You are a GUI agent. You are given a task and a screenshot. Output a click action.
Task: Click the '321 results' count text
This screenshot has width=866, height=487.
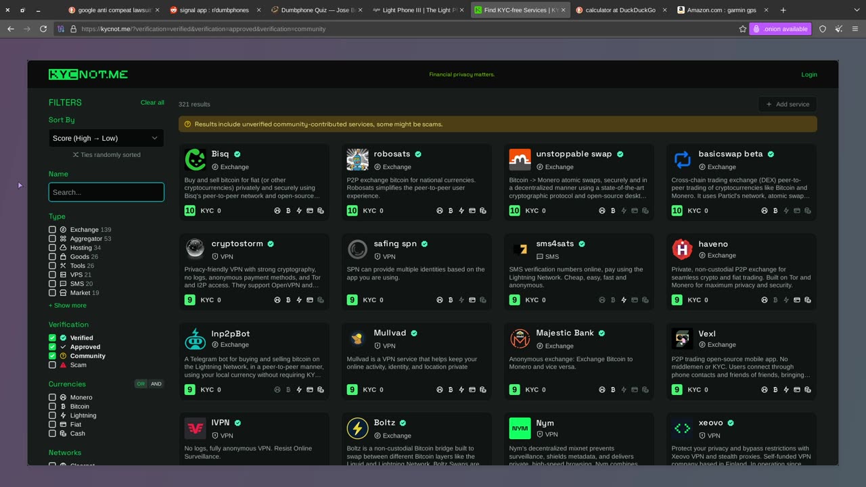pyautogui.click(x=194, y=104)
